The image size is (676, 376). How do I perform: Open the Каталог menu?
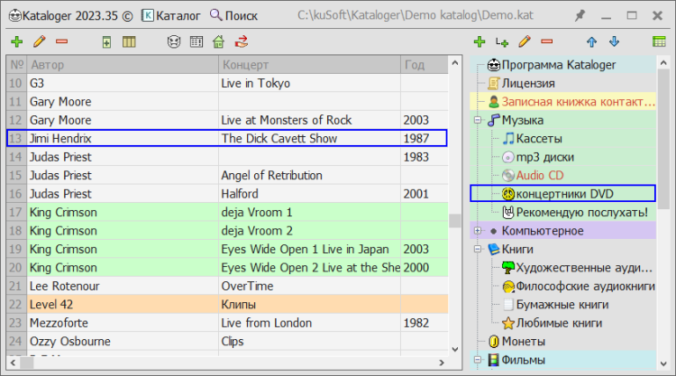[x=170, y=16]
